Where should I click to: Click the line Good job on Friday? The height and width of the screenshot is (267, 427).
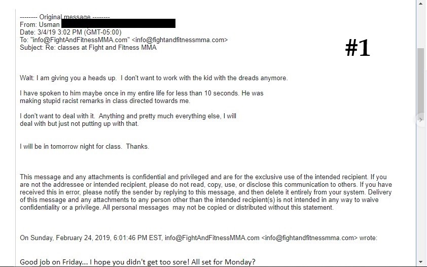pyautogui.click(x=137, y=262)
